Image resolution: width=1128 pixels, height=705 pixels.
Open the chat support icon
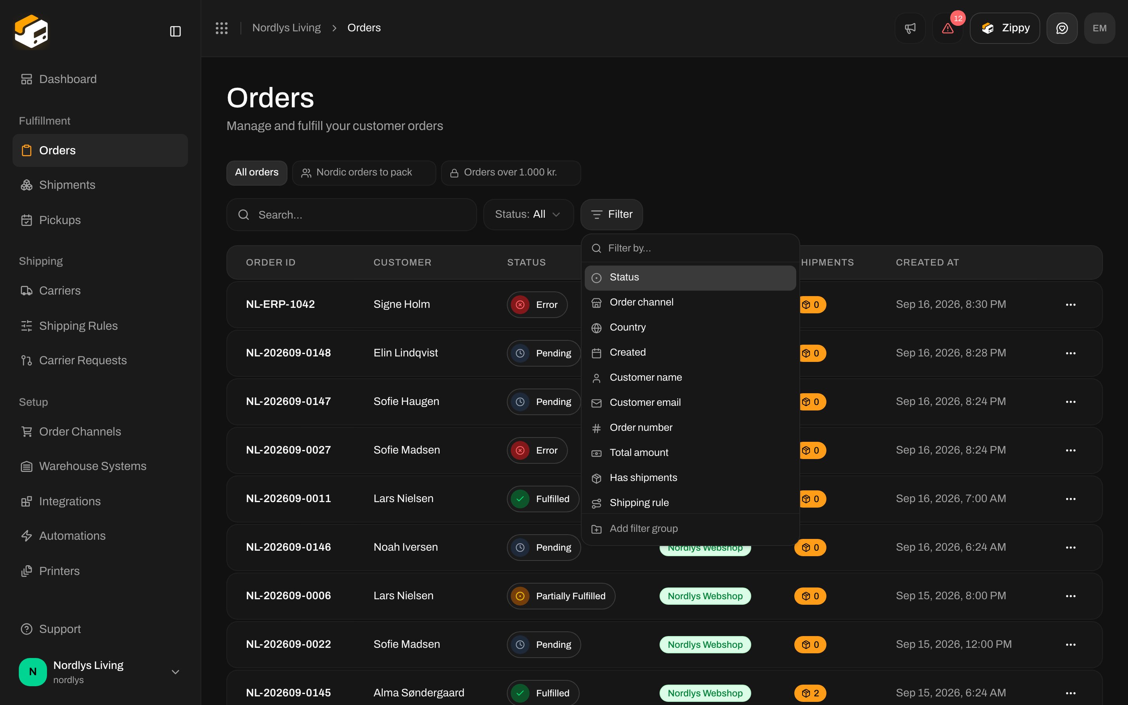[x=1062, y=28]
